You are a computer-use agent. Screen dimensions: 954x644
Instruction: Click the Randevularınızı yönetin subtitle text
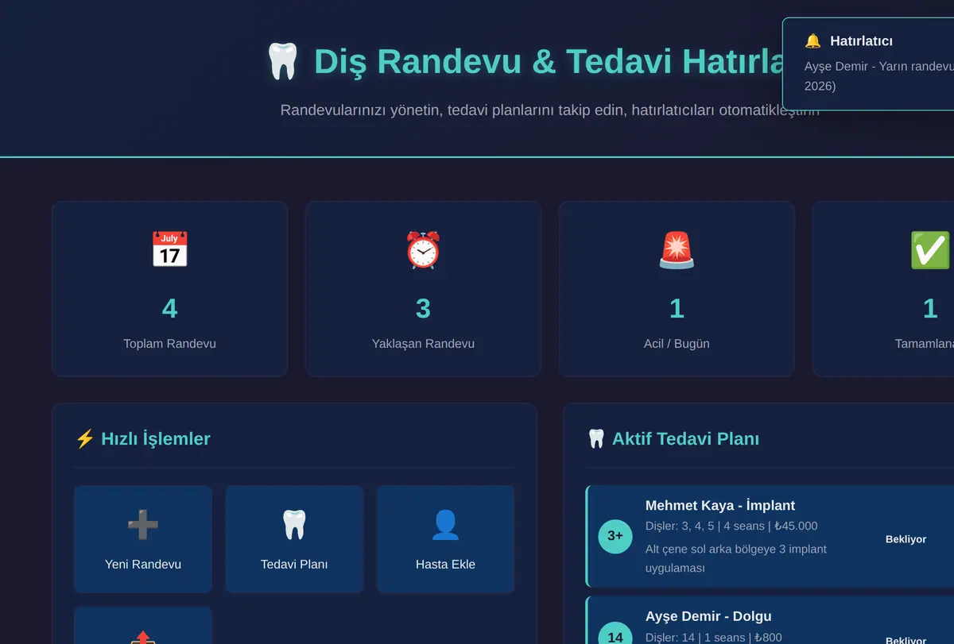(x=549, y=110)
